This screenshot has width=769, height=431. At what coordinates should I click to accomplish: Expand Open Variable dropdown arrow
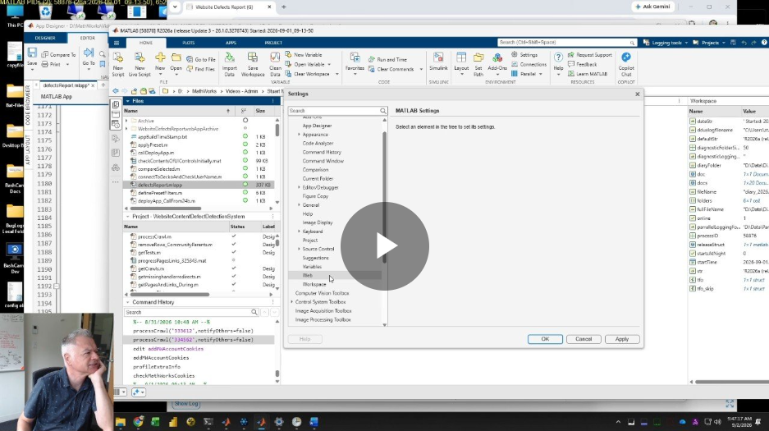coord(329,64)
